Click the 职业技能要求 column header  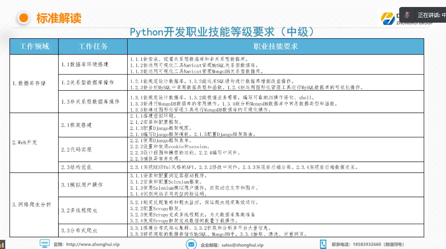pos(275,46)
